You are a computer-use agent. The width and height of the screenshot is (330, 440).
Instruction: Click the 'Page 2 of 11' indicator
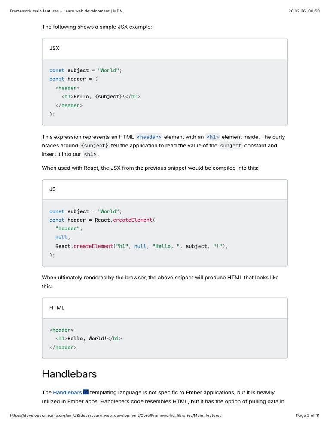308,416
